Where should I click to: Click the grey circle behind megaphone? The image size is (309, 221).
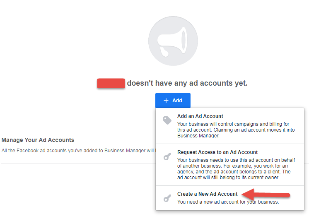coord(173,41)
